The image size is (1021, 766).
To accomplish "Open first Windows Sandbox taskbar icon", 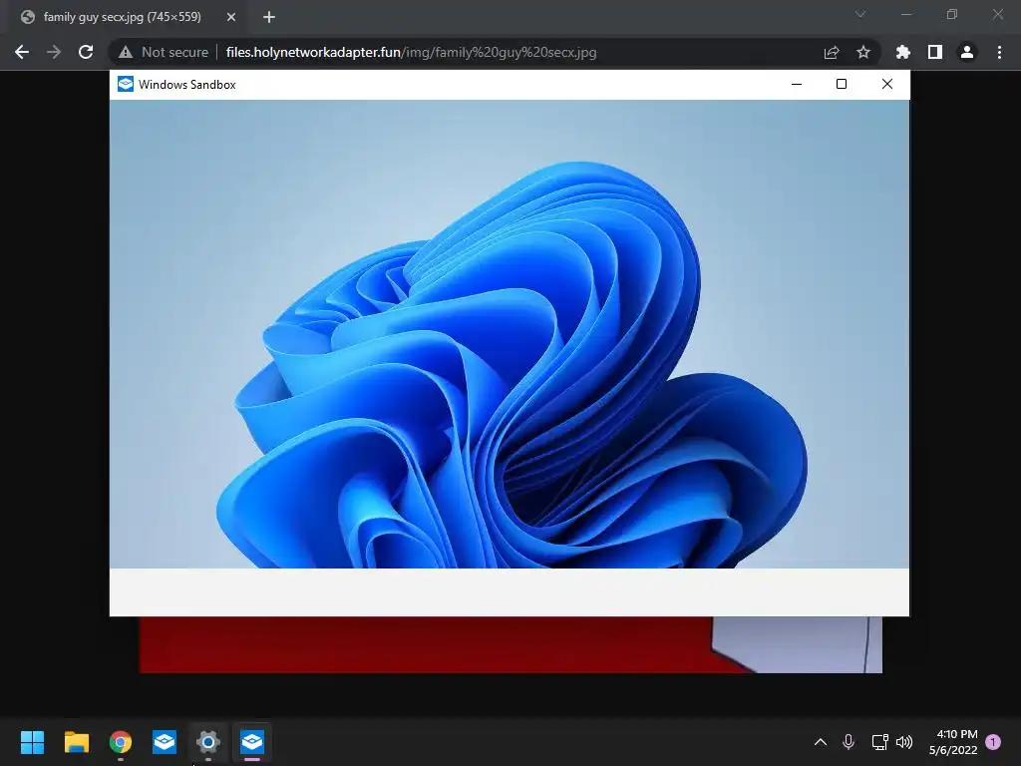I will click(x=165, y=742).
